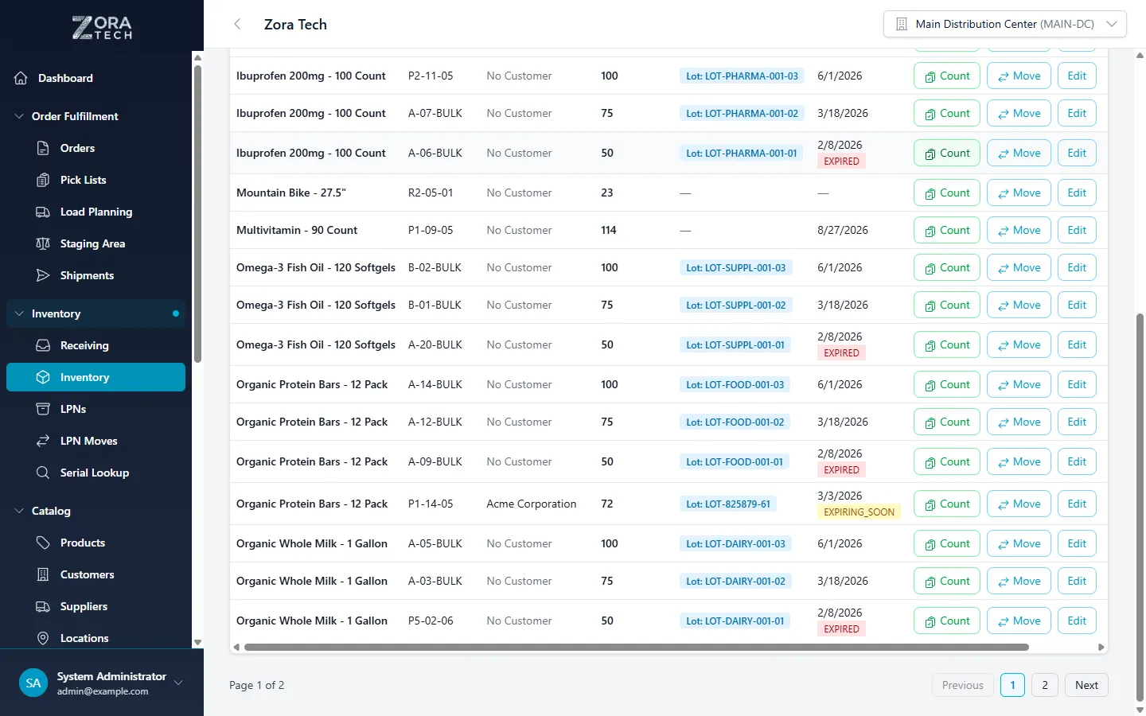Click the LOT-825879-61 lot tag
1146x716 pixels.
[x=727, y=504]
